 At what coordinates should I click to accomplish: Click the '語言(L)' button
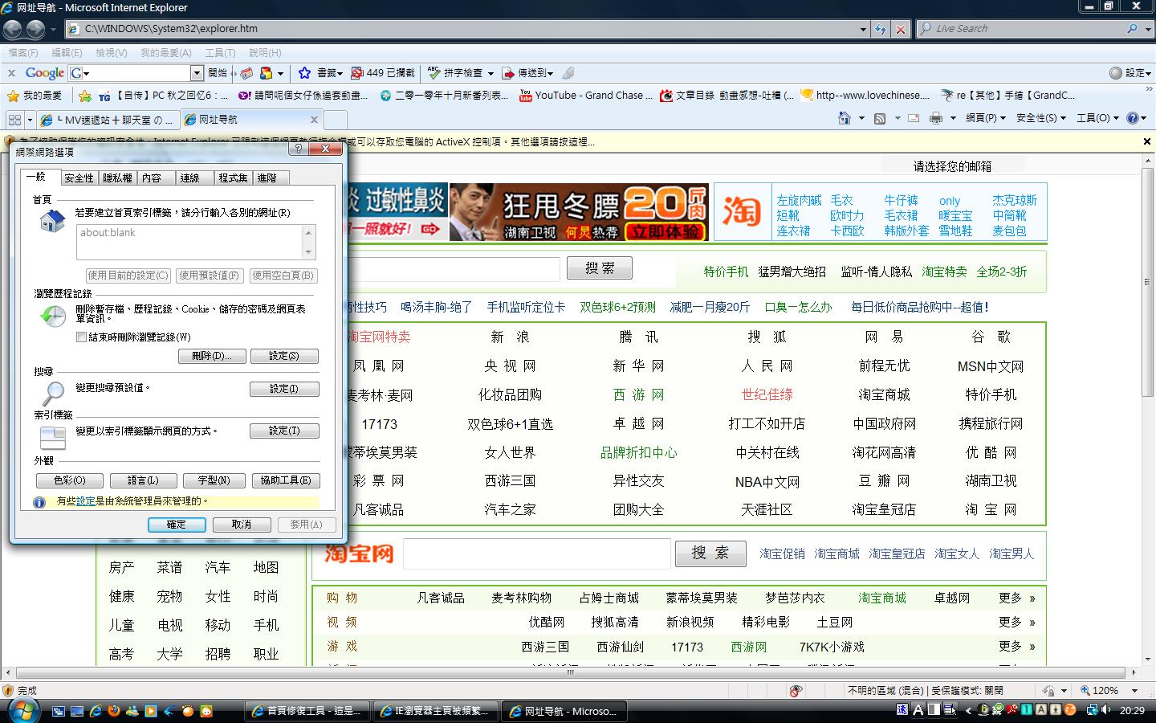coord(143,480)
